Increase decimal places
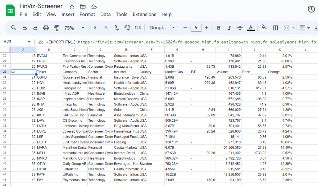 (x=127, y=28)
